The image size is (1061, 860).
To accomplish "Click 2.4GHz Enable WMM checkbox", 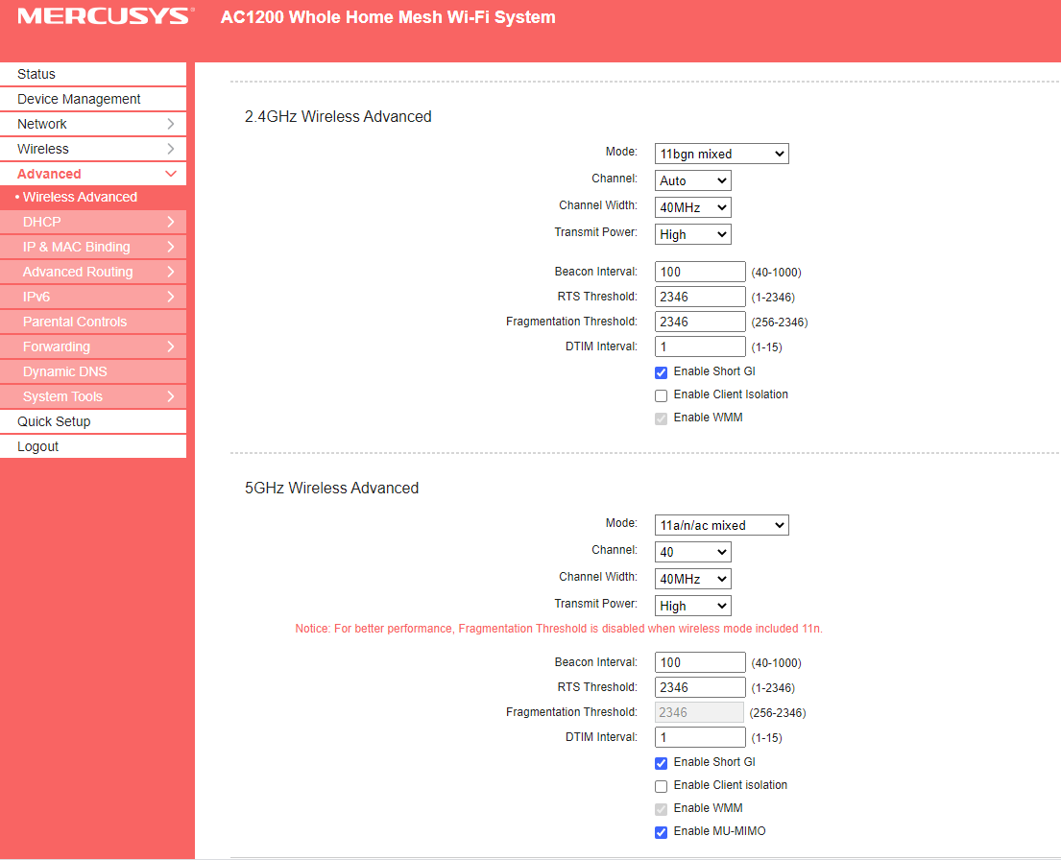I will [662, 418].
